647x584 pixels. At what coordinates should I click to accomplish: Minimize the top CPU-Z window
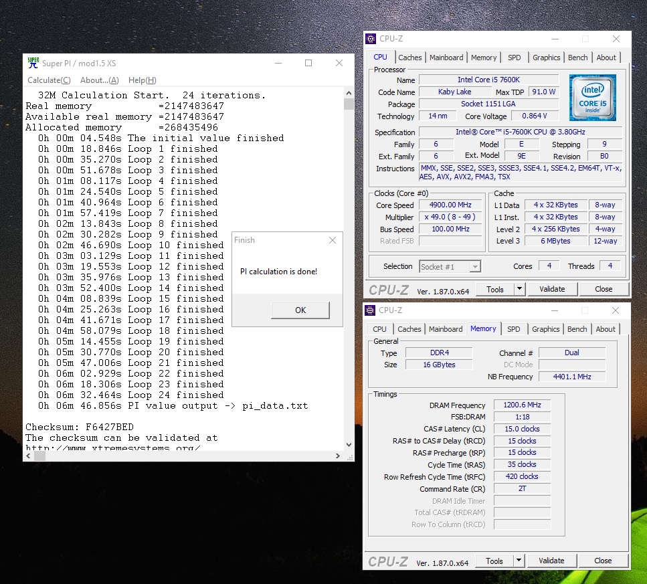click(555, 39)
